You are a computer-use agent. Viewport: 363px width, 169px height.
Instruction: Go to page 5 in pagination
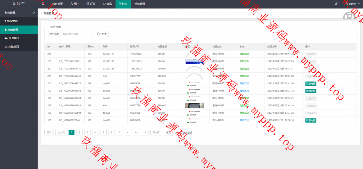click(104, 133)
